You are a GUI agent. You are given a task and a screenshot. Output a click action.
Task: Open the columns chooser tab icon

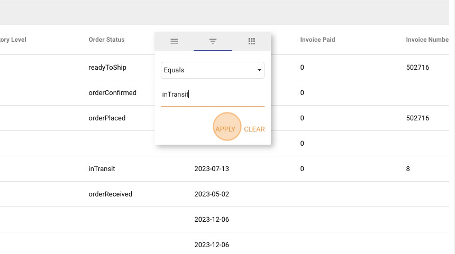252,41
